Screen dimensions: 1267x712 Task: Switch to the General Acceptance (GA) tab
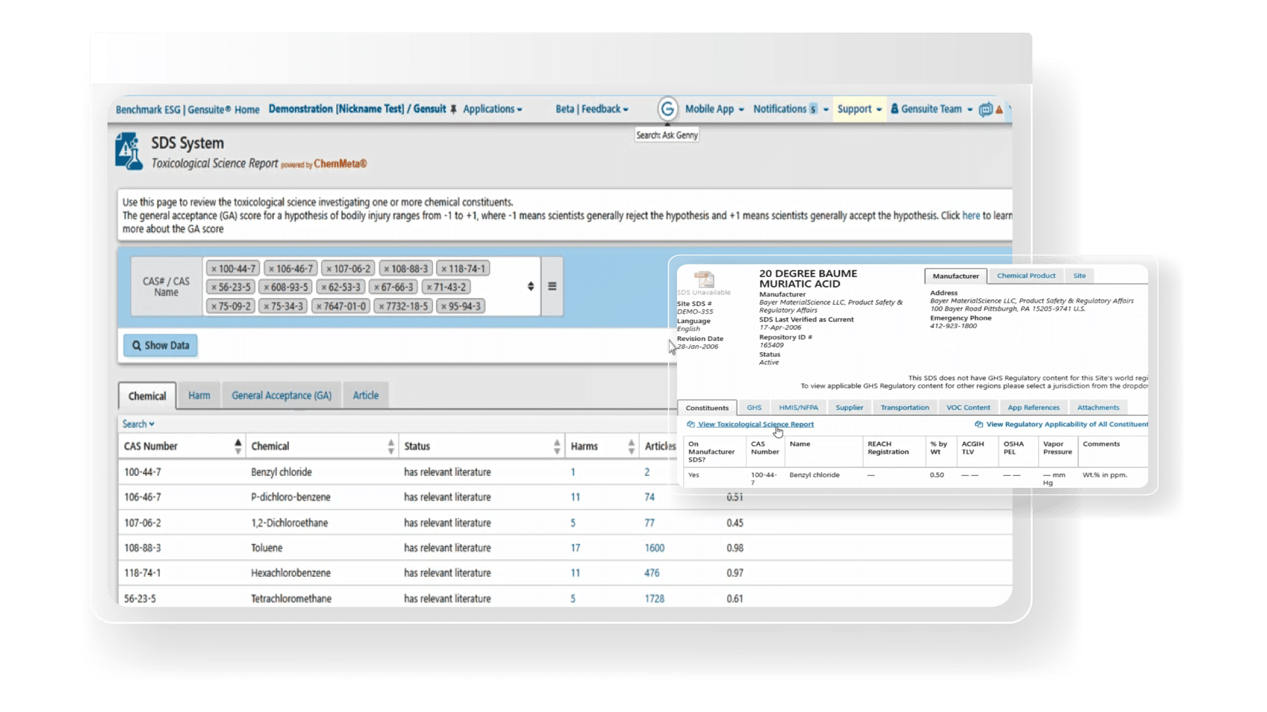pyautogui.click(x=282, y=396)
